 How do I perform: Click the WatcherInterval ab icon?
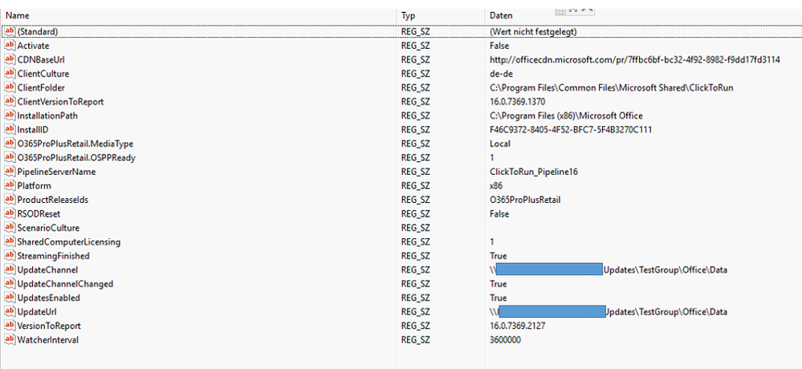(x=10, y=339)
